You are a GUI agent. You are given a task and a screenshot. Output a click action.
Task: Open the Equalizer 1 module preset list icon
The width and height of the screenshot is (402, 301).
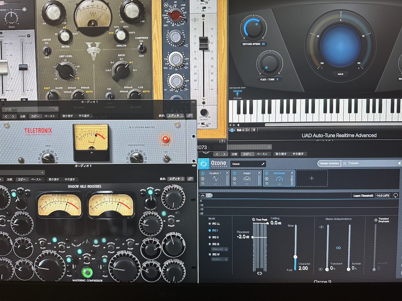pos(203,184)
